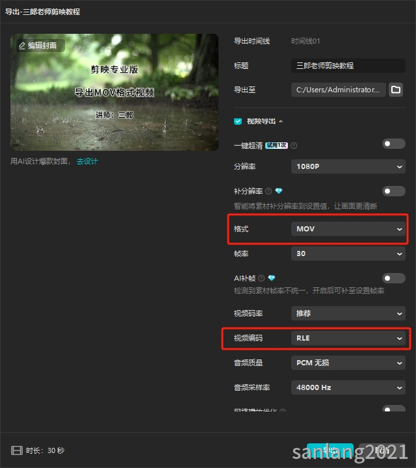Click the 去设计 link
This screenshot has height=468, width=416.
click(87, 161)
